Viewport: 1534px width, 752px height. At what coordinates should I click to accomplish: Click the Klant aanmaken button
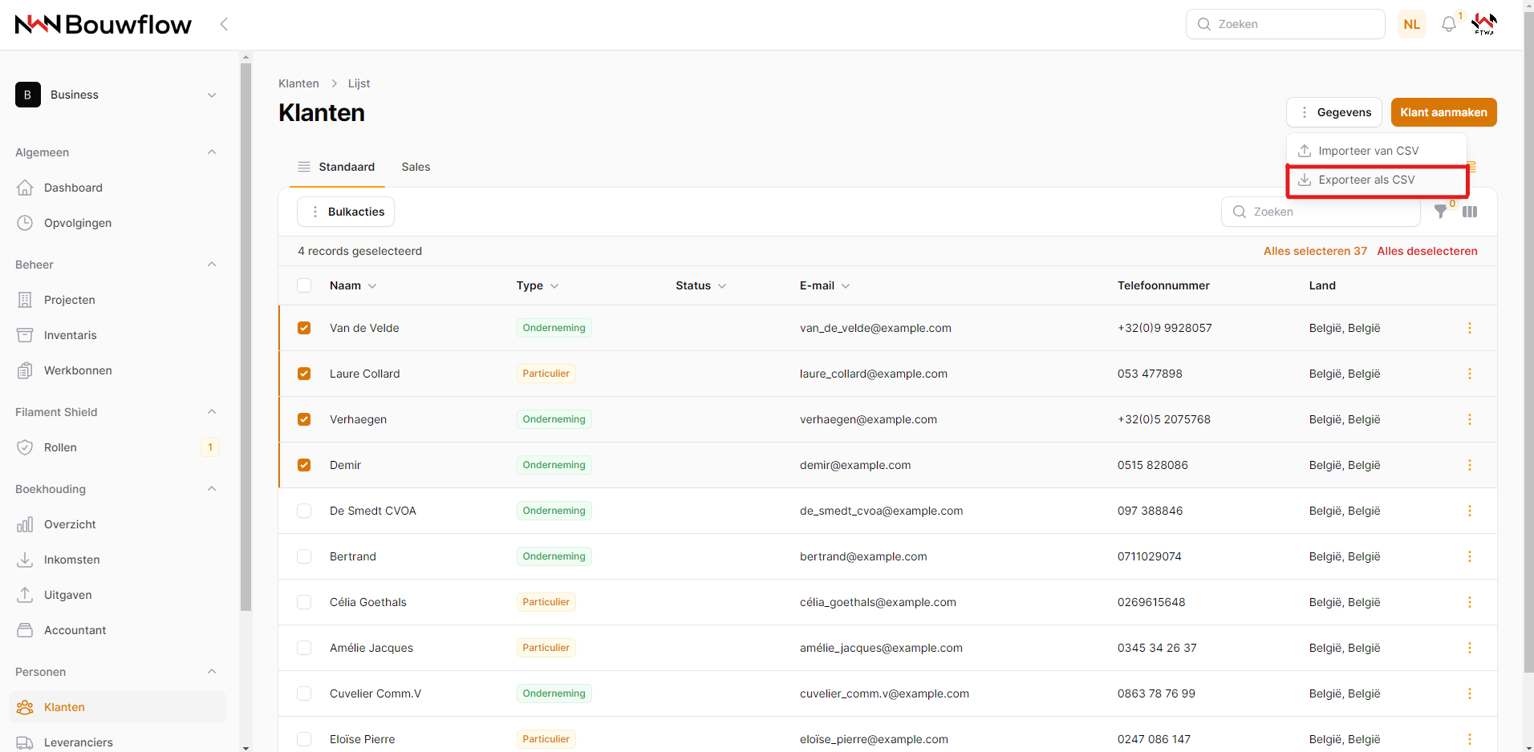coord(1443,112)
